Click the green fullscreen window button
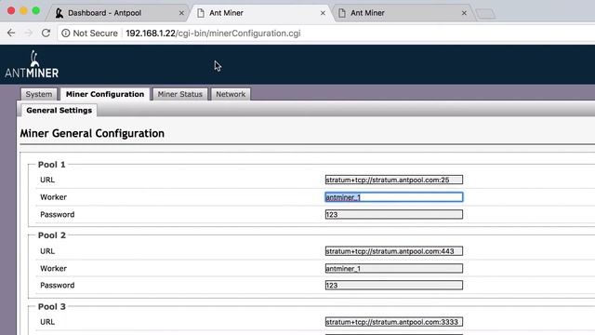 pyautogui.click(x=35, y=11)
